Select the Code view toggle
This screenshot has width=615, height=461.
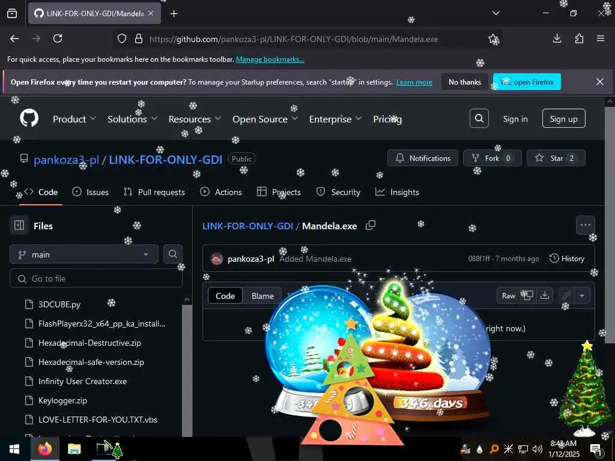point(225,296)
